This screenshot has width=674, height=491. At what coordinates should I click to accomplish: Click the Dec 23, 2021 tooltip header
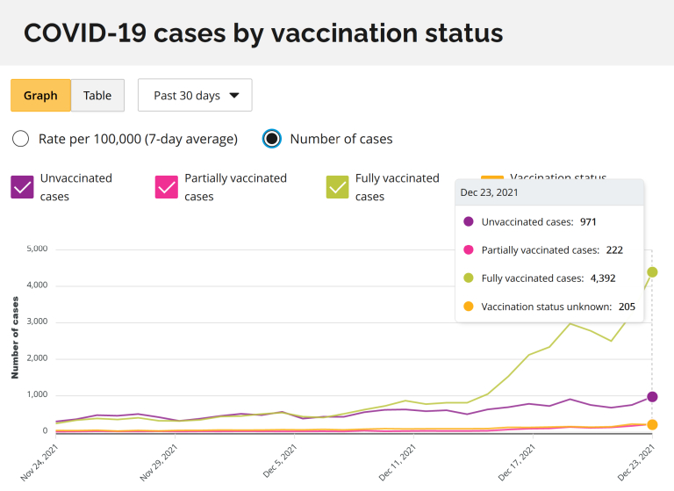pyautogui.click(x=491, y=193)
